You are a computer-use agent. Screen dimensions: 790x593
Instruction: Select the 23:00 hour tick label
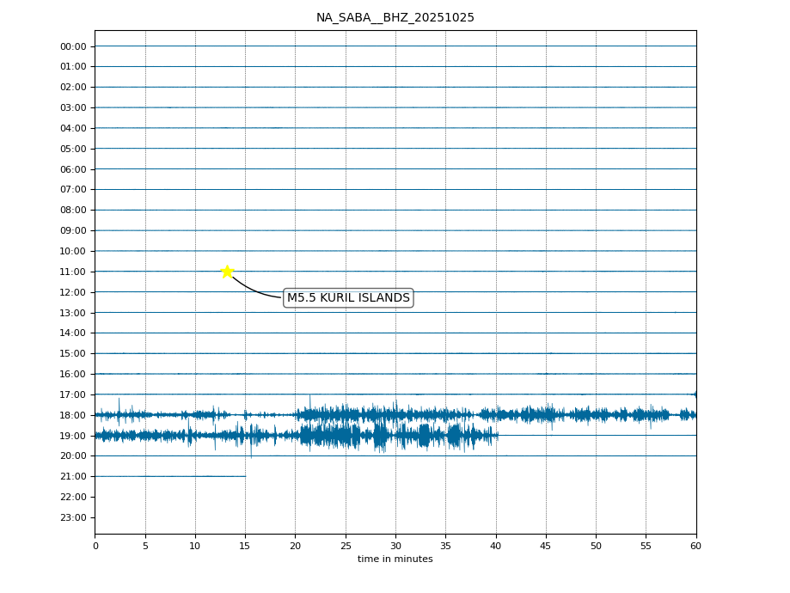[73, 517]
